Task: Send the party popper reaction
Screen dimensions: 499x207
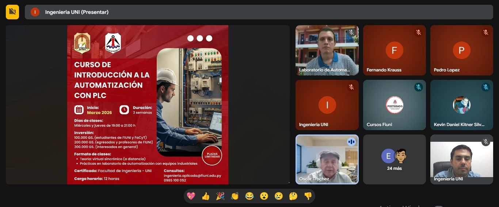Action: (x=220, y=196)
